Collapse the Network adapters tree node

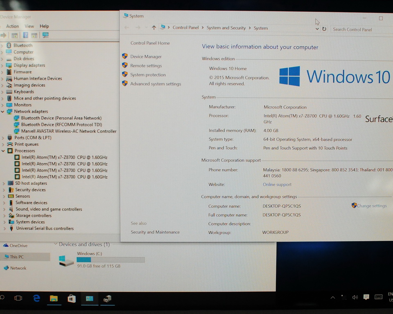(x=3, y=112)
